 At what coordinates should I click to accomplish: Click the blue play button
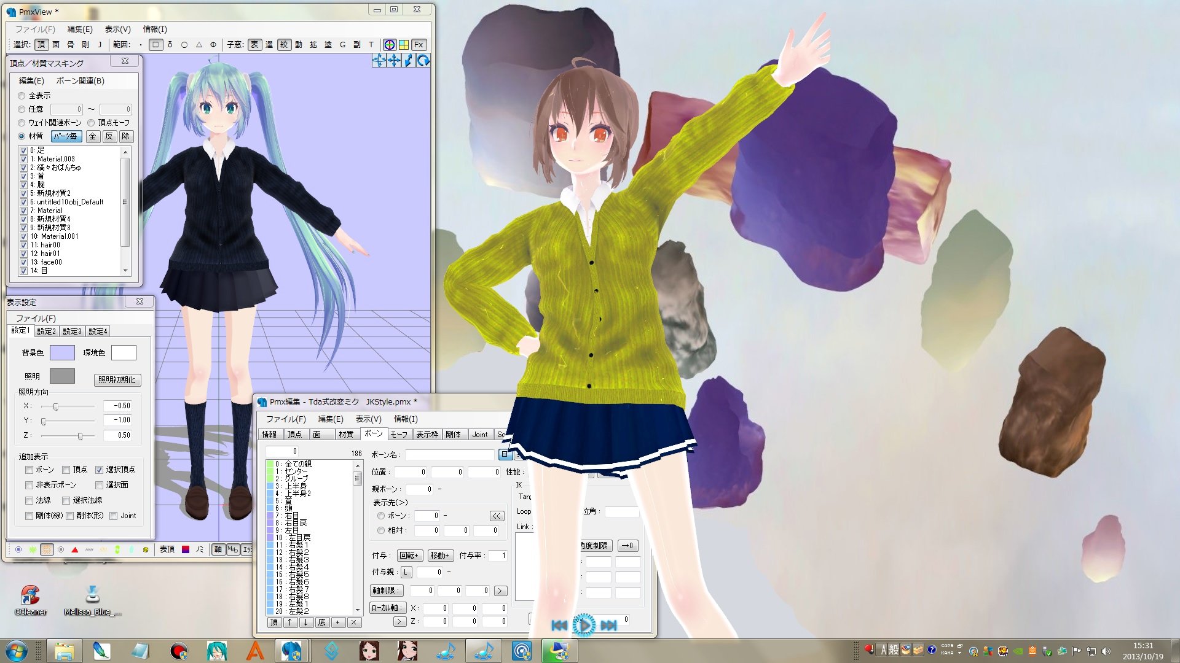coord(584,625)
